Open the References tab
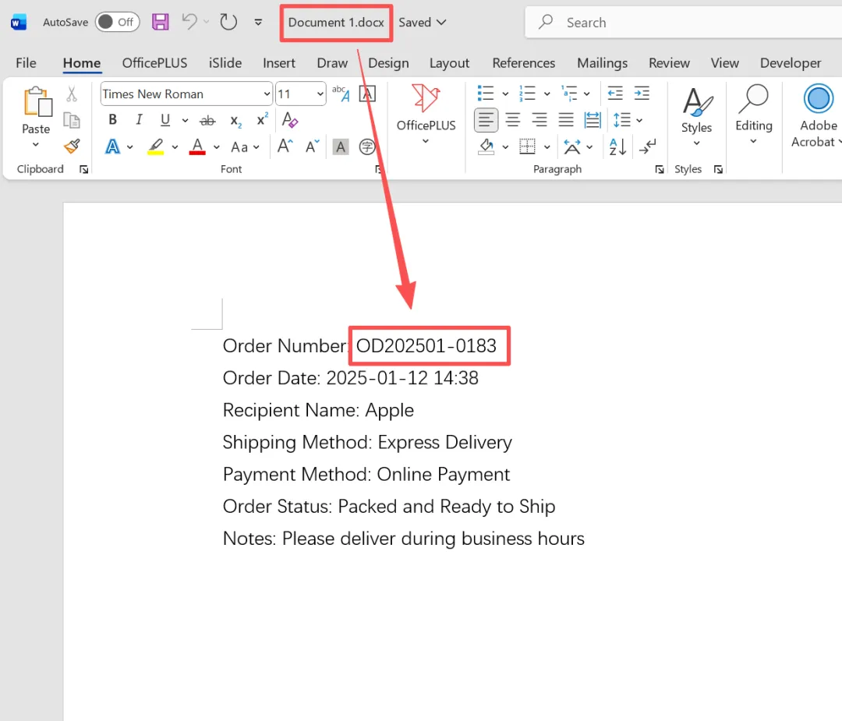The width and height of the screenshot is (842, 721). (x=524, y=63)
